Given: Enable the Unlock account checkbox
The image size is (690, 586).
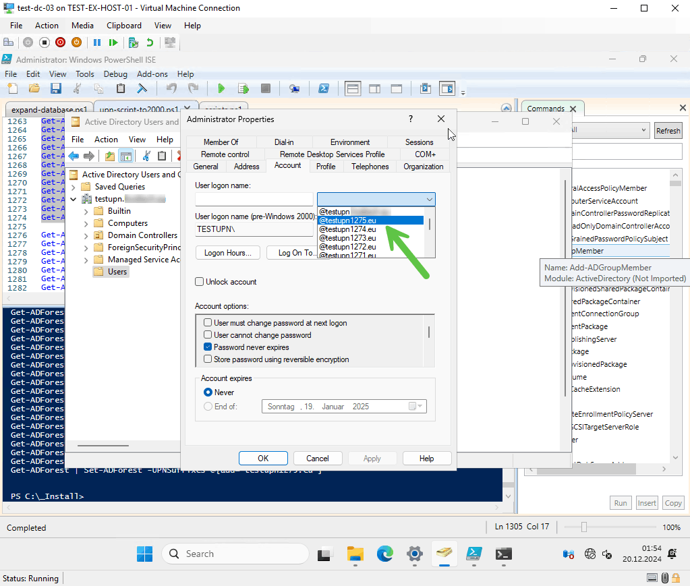Looking at the screenshot, I should 200,282.
